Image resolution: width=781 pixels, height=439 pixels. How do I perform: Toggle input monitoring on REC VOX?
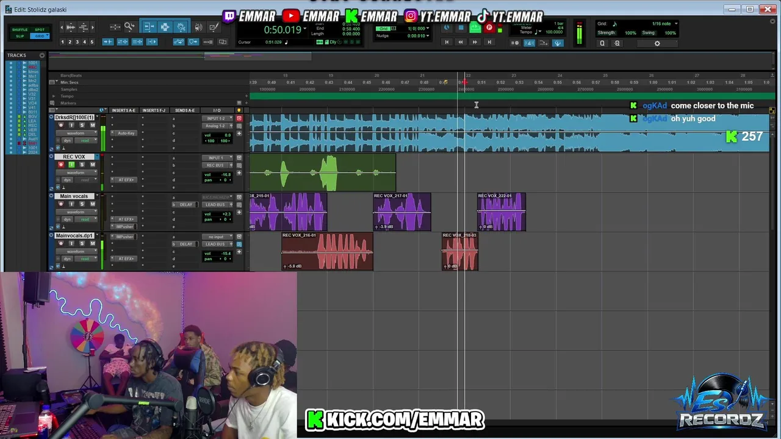71,165
